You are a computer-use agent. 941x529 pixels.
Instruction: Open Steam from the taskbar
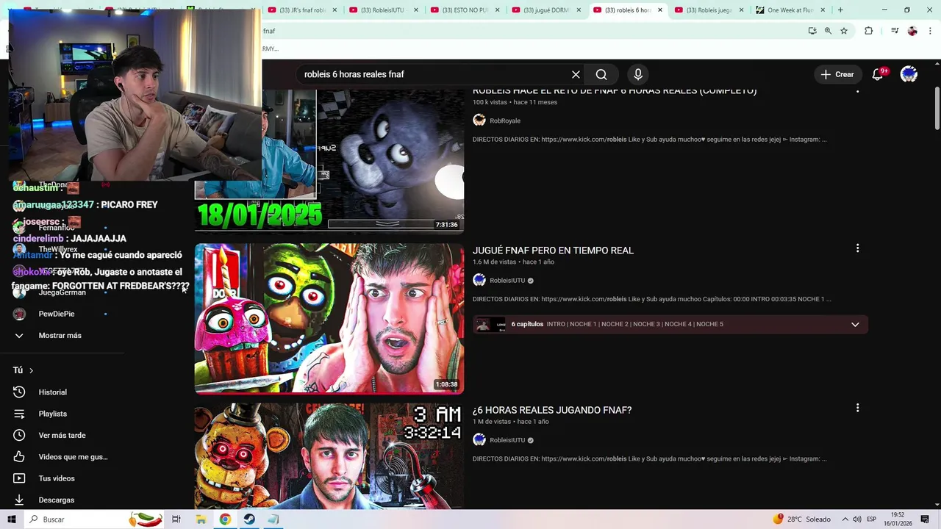(x=249, y=519)
